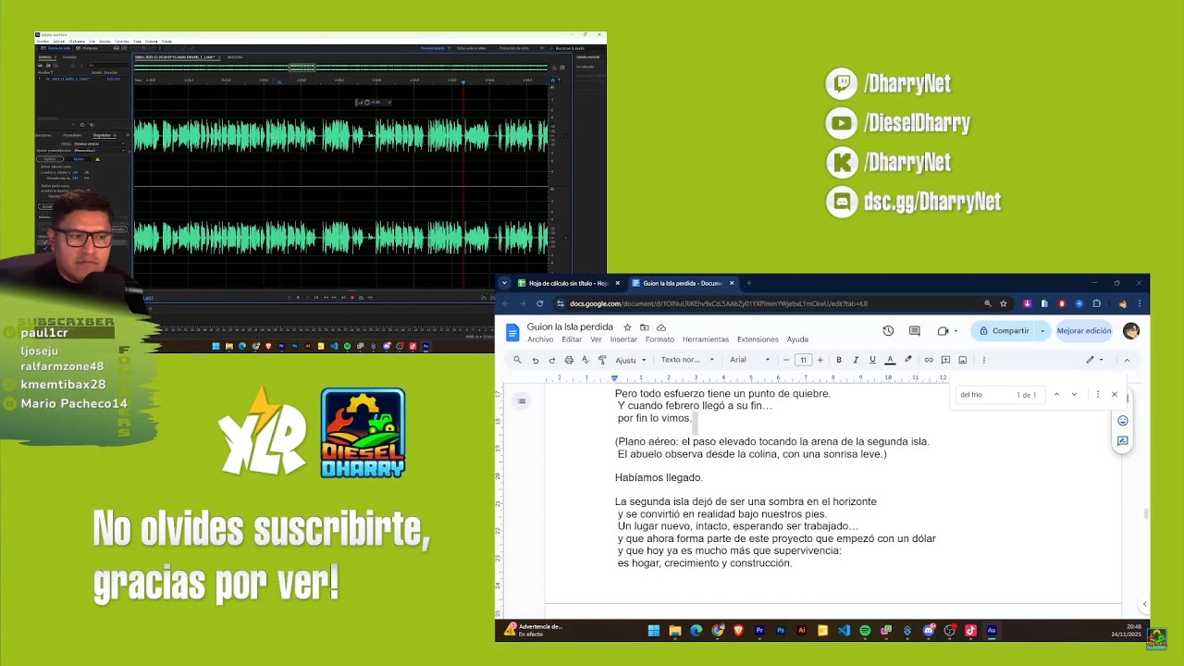Screen dimensions: 1184x666
Task: Go to previous find result arrow
Action: (x=1056, y=394)
